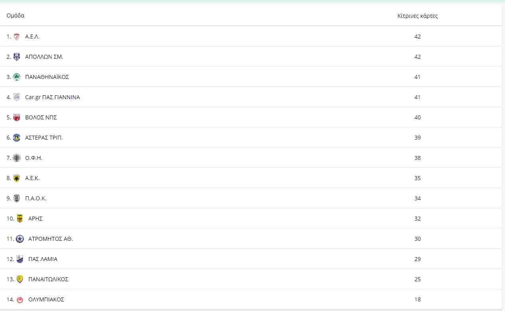The height and width of the screenshot is (311, 505).
Task: Click the ΟΛΥΜΠΙΑΚΟΣ red crest icon
Action: [20, 299]
